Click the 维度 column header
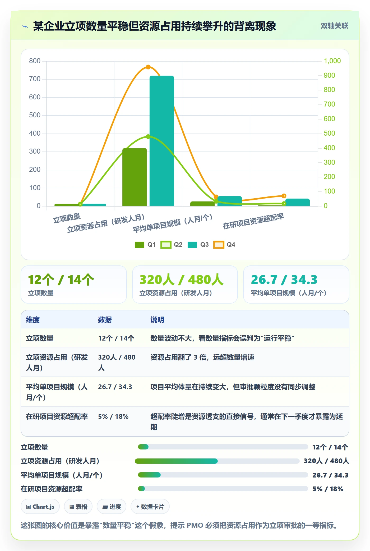The height and width of the screenshot is (551, 370). click(x=33, y=320)
